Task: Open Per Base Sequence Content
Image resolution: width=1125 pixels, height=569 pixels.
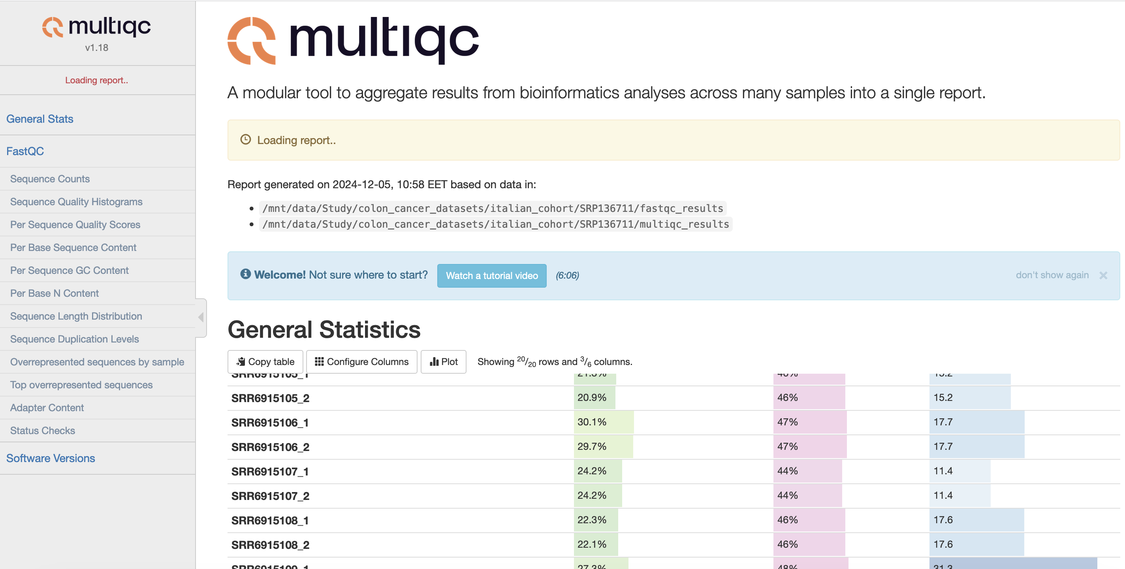Action: (73, 247)
